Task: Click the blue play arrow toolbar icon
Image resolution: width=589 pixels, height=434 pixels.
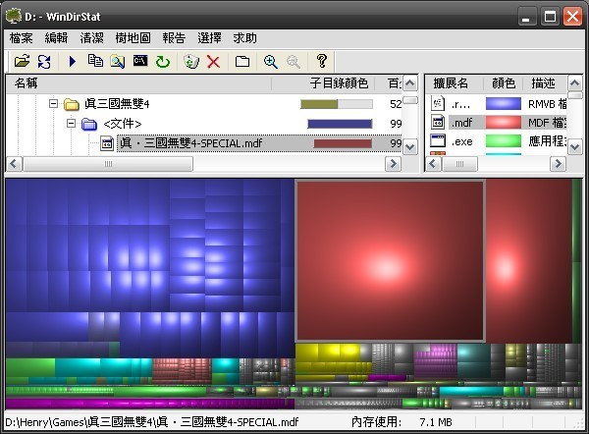Action: click(72, 61)
